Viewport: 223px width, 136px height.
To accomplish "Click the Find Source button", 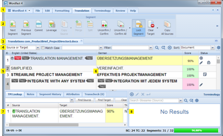I will click(84, 100).
